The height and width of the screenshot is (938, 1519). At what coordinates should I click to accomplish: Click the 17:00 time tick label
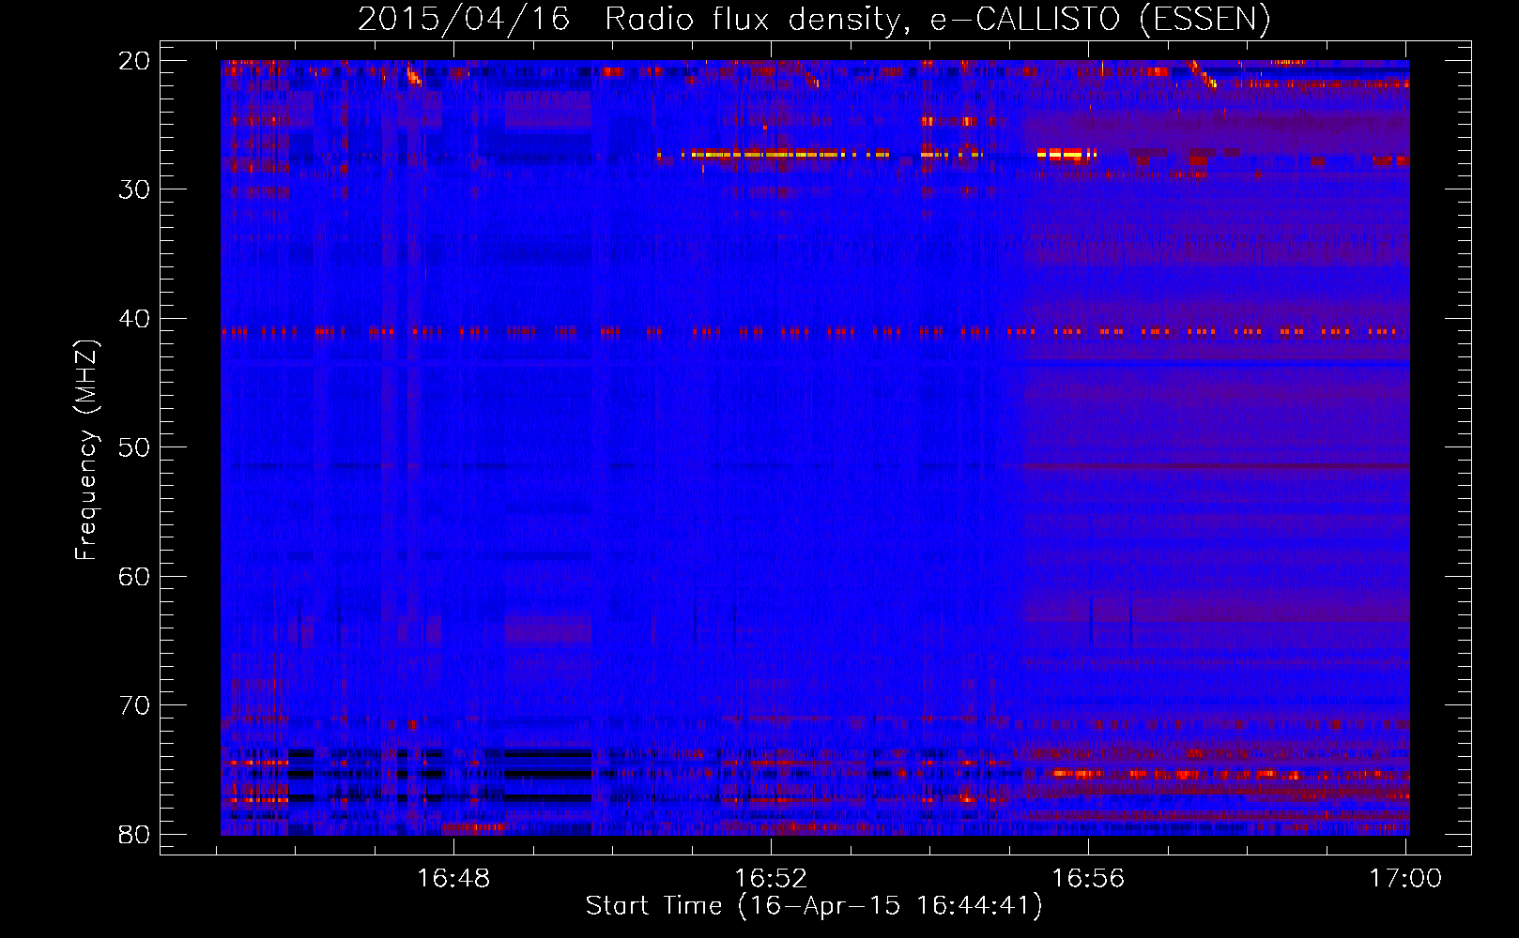1405,878
